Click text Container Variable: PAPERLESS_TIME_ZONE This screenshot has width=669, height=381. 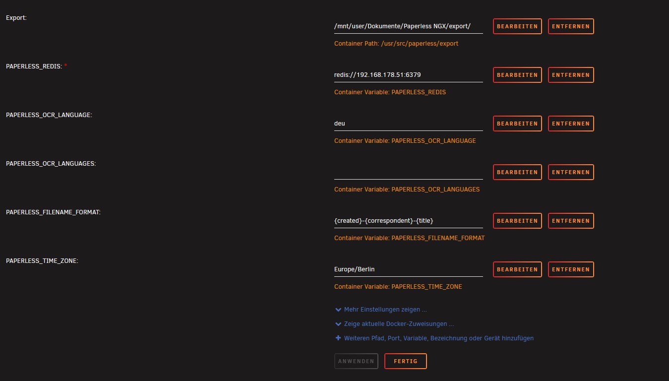coord(398,287)
